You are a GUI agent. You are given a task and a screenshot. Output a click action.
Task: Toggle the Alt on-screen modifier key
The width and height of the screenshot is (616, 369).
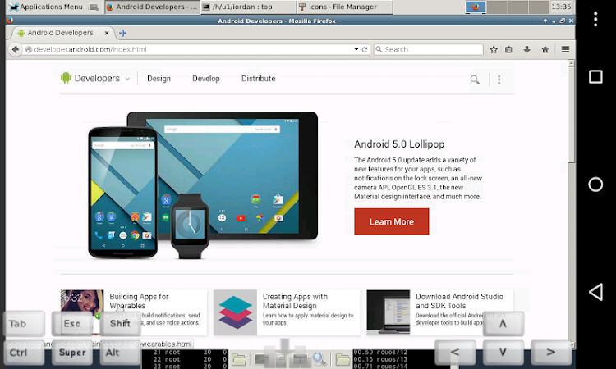pyautogui.click(x=120, y=353)
